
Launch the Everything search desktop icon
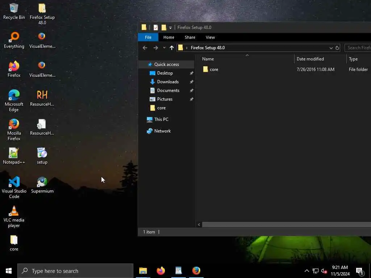tap(14, 40)
